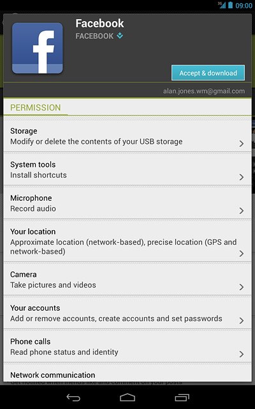This screenshot has height=409, width=255.
Task: Tap the Facebook app icon
Action: point(38,49)
